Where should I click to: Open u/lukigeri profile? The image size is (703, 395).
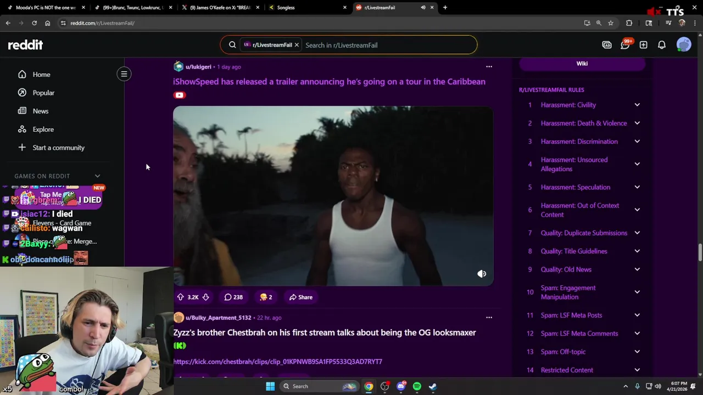tap(198, 66)
